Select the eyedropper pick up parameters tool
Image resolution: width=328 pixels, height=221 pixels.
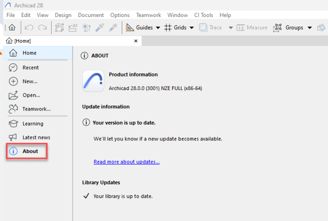click(100, 27)
